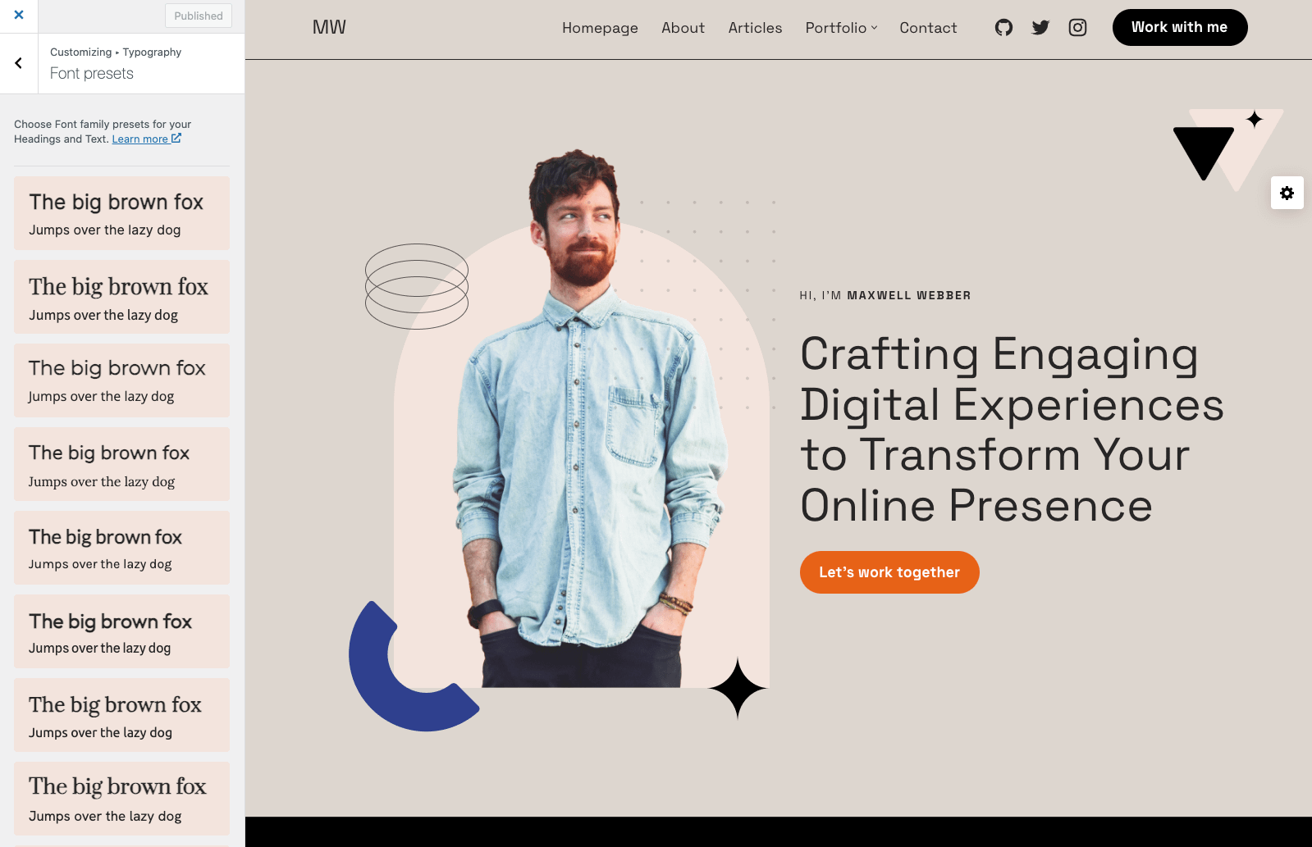Screen dimensions: 1312x847
Task: Choose the second serif heading font preset
Action: point(121,715)
